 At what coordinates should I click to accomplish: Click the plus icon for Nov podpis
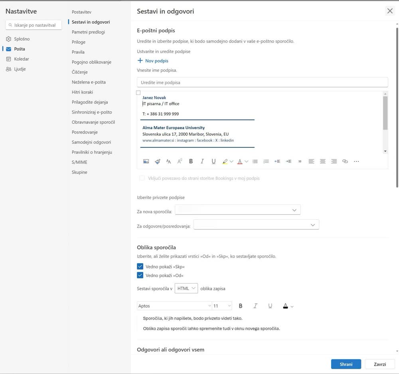click(140, 61)
